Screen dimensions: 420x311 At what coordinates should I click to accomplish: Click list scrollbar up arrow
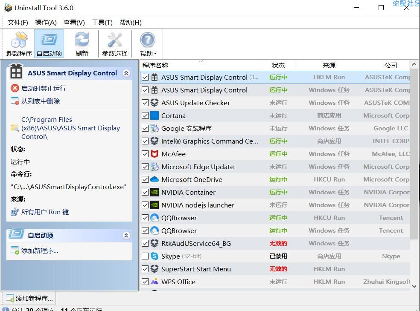click(414, 64)
